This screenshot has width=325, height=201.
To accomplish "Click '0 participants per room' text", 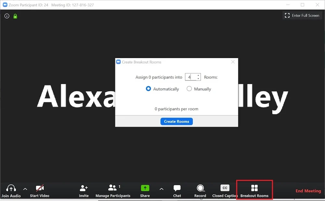I will [176, 109].
